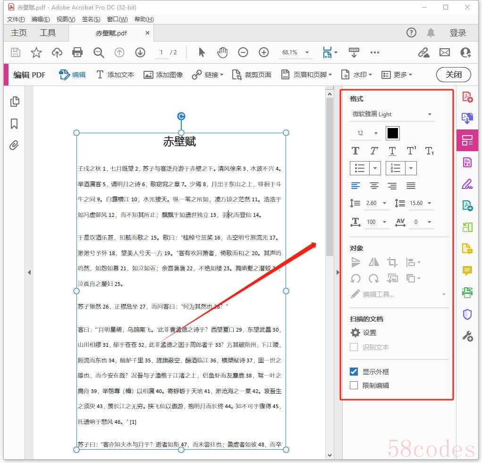Uncheck the 显示外框 checkbox

(354, 372)
